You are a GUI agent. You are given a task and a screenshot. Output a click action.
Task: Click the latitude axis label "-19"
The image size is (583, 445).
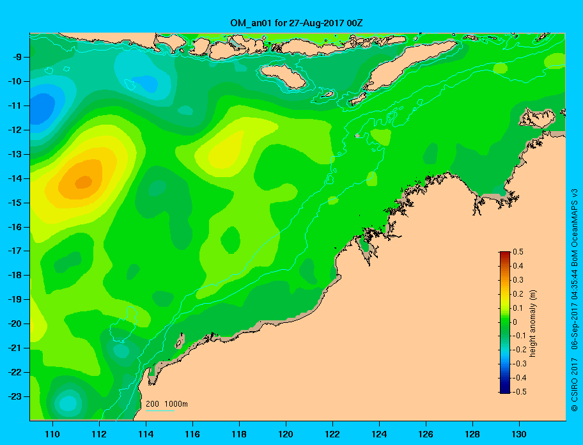(15, 300)
